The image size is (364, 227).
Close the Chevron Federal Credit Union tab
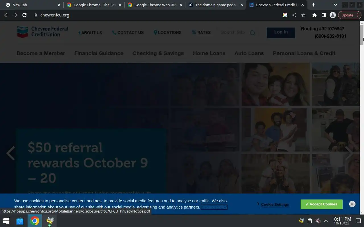tap(302, 5)
